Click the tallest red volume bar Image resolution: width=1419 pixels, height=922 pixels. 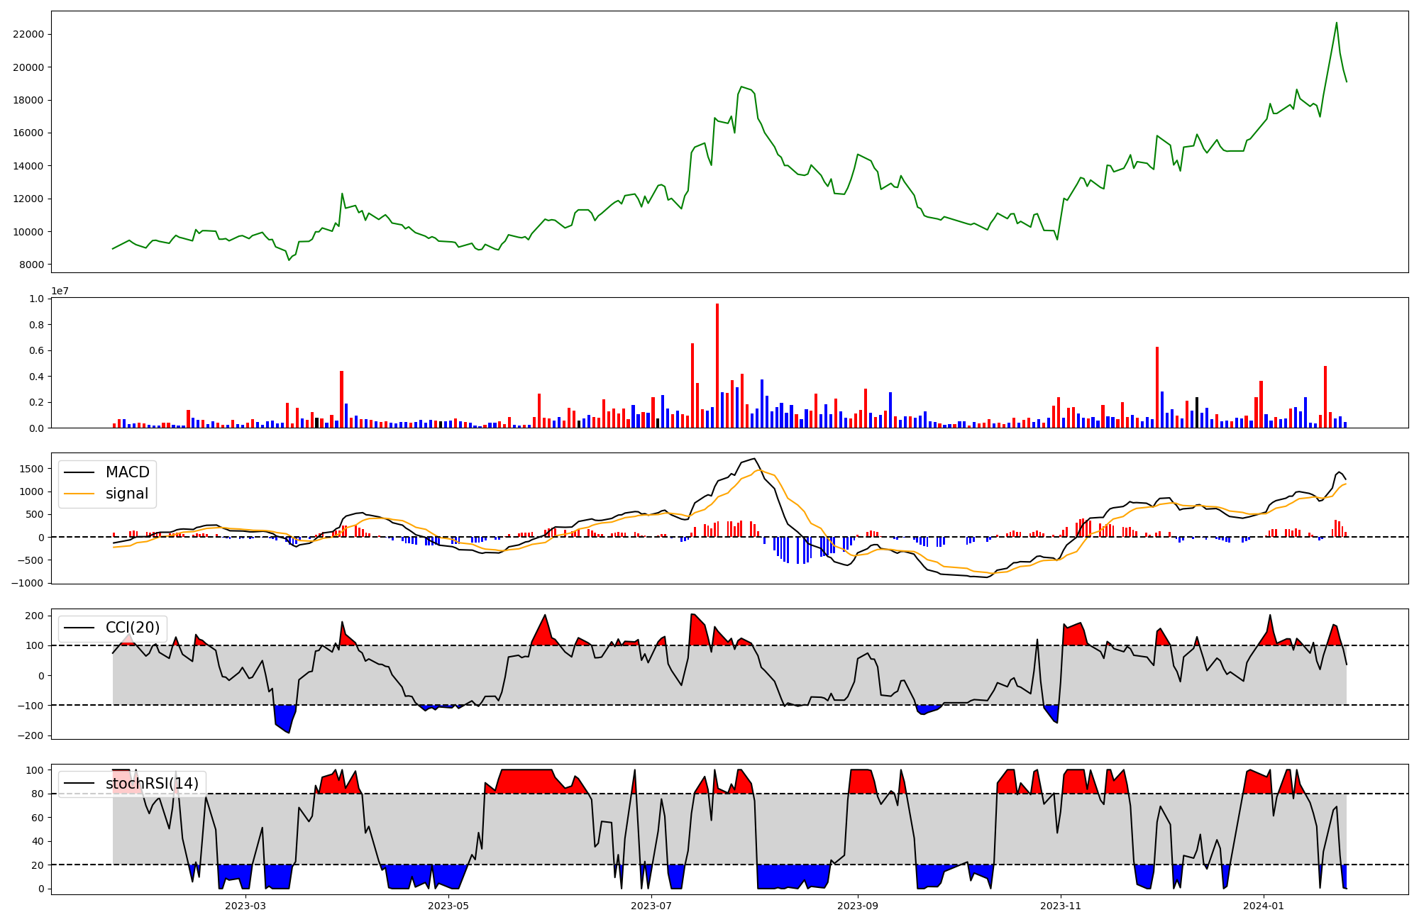(x=717, y=365)
